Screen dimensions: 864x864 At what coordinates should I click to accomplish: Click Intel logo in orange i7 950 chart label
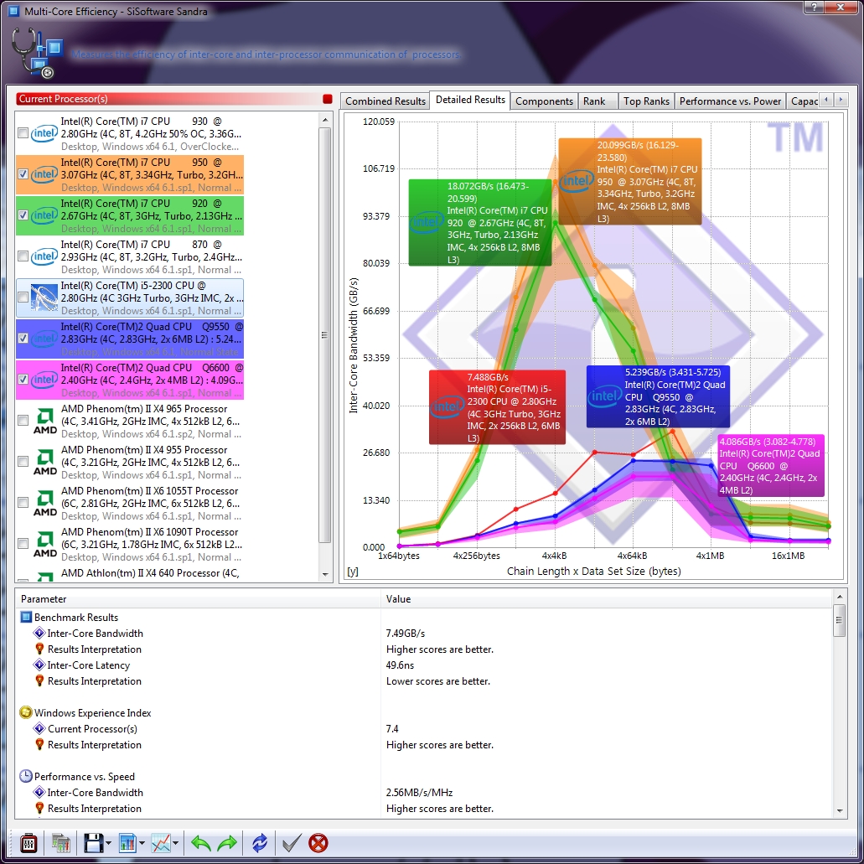coord(577,181)
